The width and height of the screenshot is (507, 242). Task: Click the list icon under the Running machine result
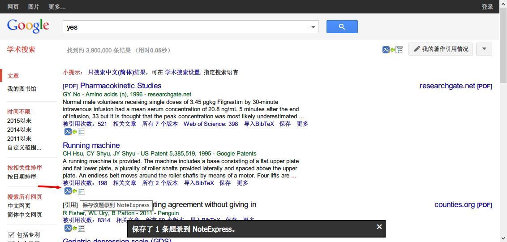pos(82,191)
